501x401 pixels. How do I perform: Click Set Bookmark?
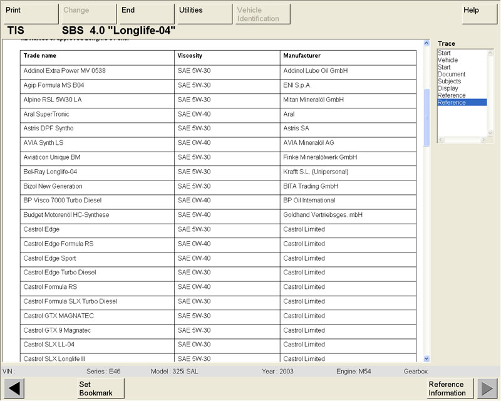click(x=101, y=388)
